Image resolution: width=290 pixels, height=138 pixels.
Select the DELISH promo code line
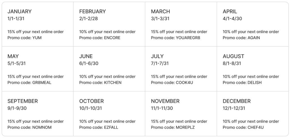coord(242,83)
